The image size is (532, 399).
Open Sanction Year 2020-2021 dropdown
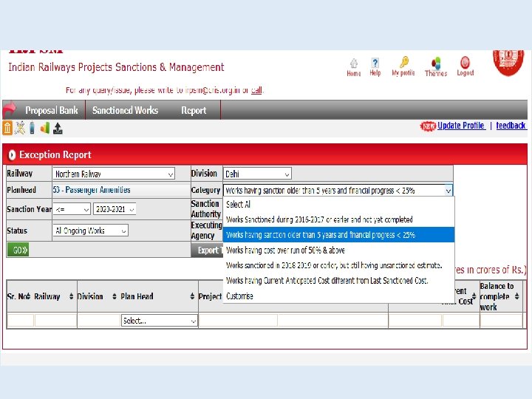coord(115,209)
